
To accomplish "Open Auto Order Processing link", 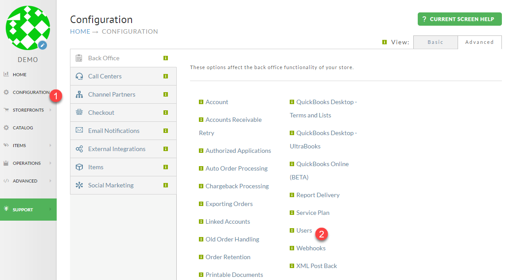I will click(237, 168).
